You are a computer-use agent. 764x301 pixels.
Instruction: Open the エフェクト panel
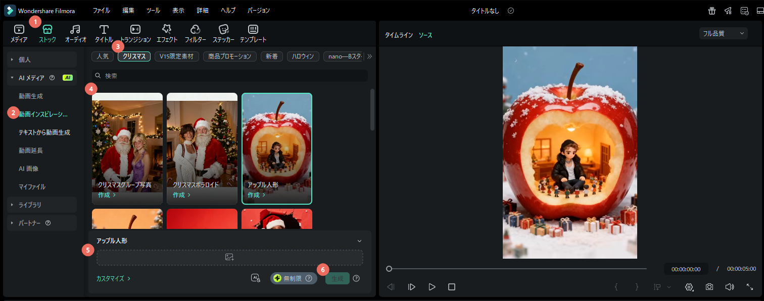[x=167, y=33]
